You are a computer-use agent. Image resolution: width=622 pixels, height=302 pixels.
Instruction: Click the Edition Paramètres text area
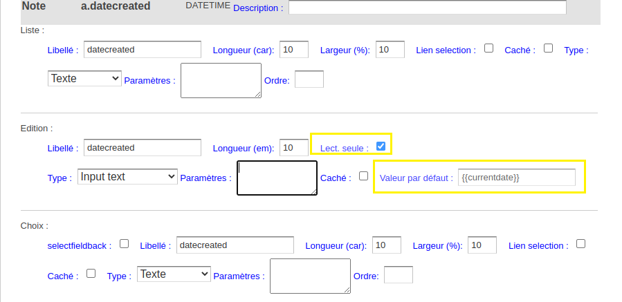277,178
